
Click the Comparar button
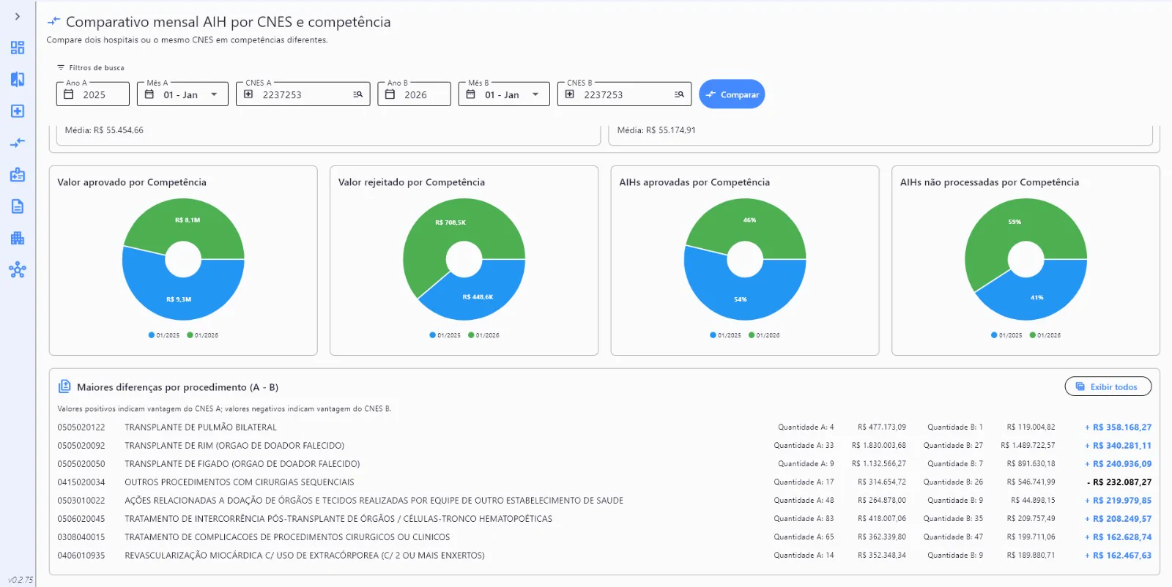tap(732, 94)
